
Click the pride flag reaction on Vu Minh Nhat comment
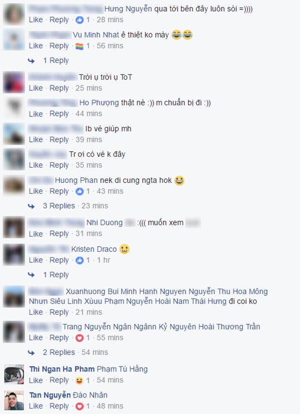tap(79, 46)
